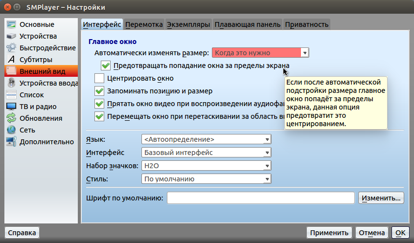Select the Основные label in sidebar
This screenshot has width=414, height=243.
click(x=37, y=24)
